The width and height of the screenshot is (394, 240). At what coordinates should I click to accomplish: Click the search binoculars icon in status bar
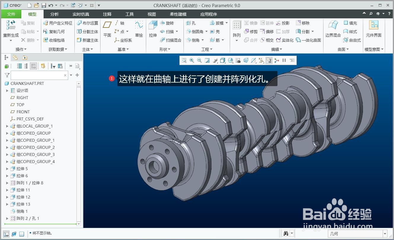click(286, 233)
